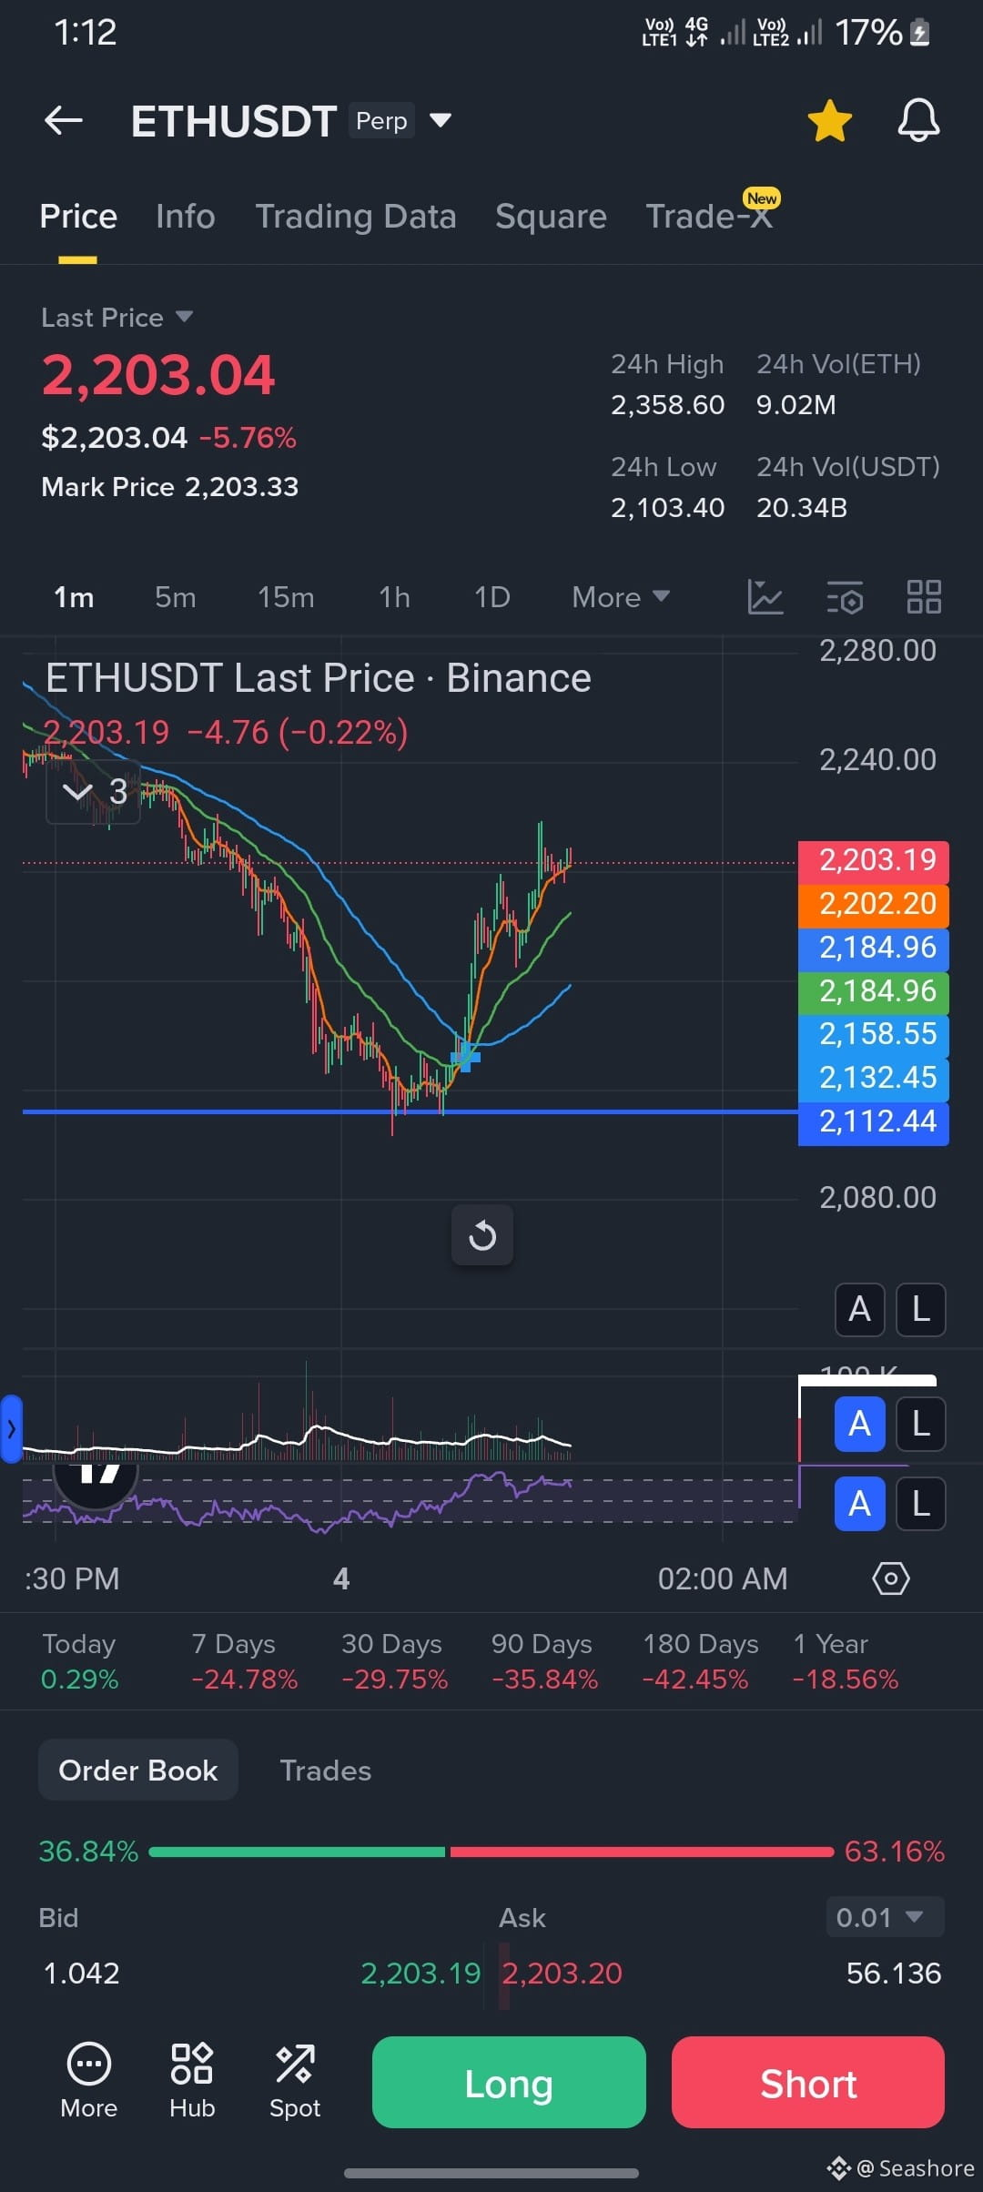The width and height of the screenshot is (983, 2192).
Task: Toggle auto scale A on price chart
Action: (859, 1310)
